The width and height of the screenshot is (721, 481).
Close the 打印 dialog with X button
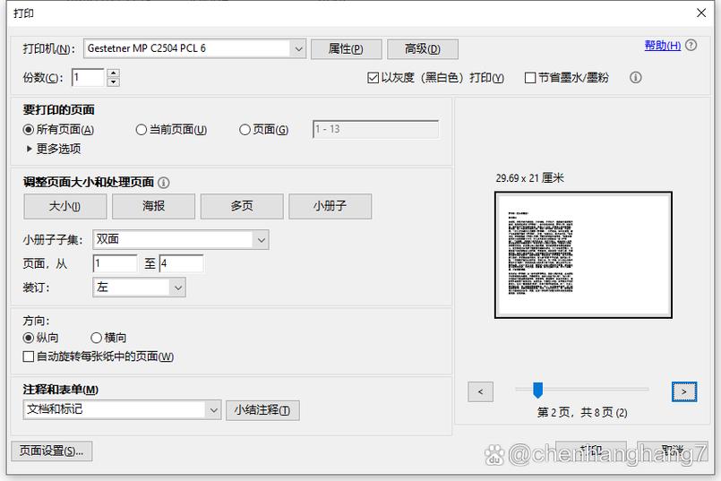[x=701, y=13]
